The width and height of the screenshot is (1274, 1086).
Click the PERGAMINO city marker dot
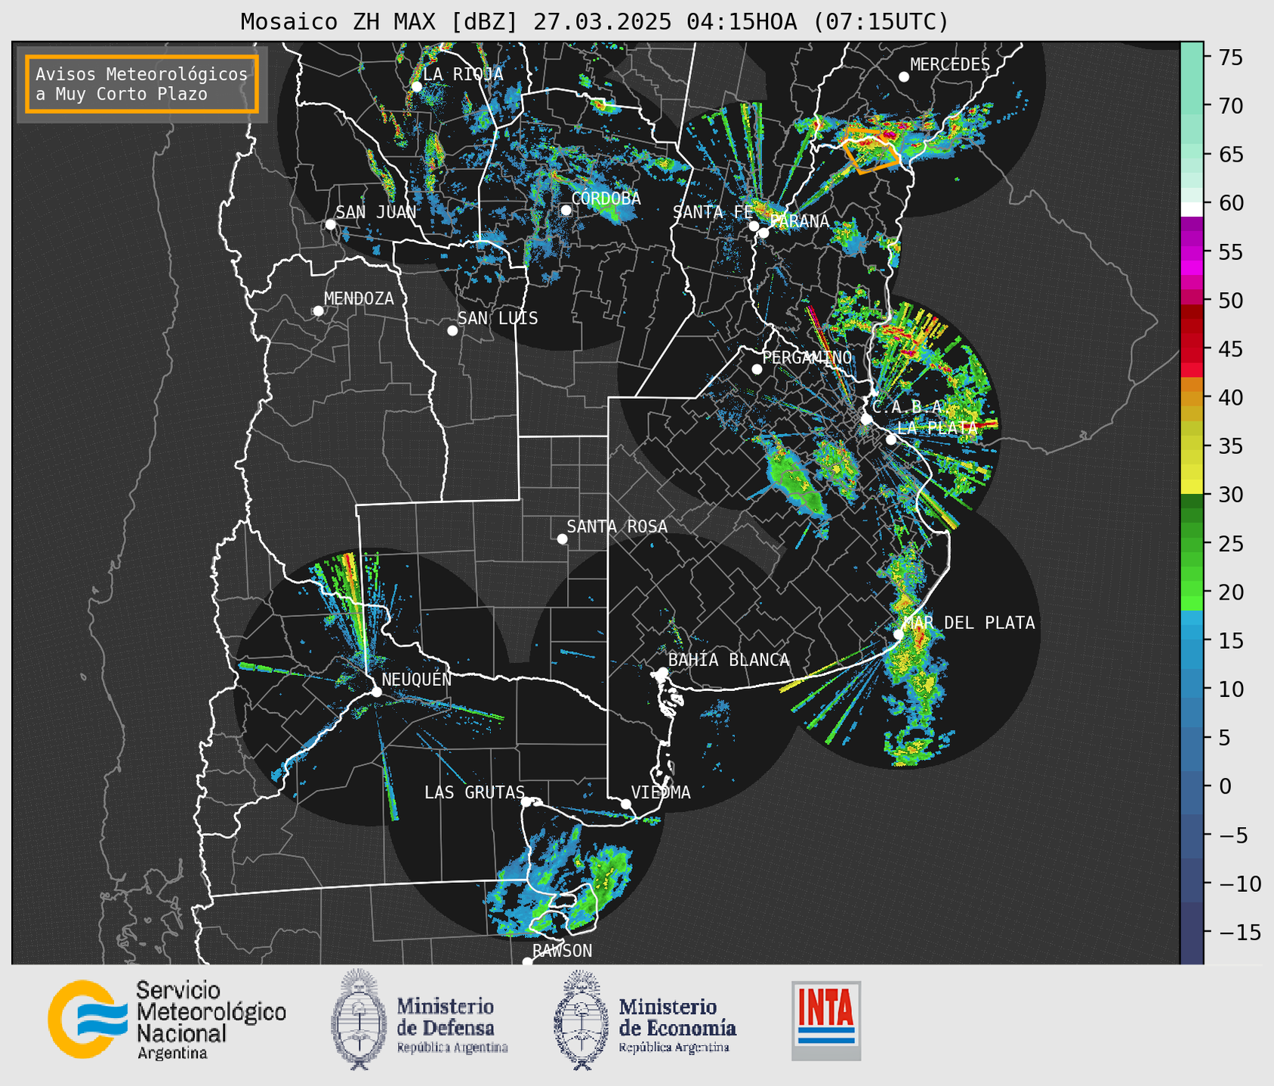coord(757,369)
